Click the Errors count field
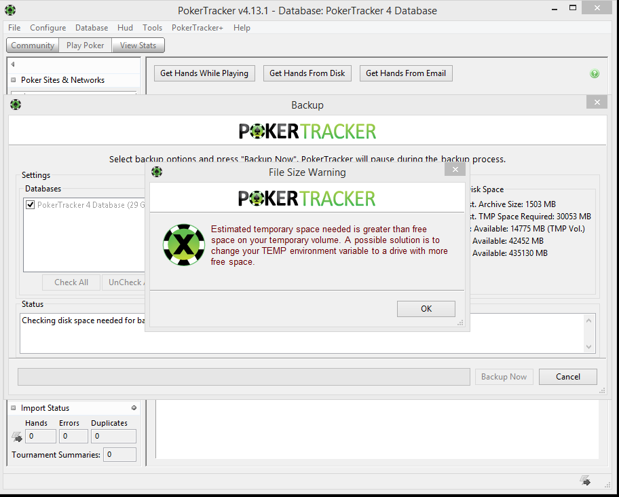Image resolution: width=619 pixels, height=497 pixels. coord(73,436)
